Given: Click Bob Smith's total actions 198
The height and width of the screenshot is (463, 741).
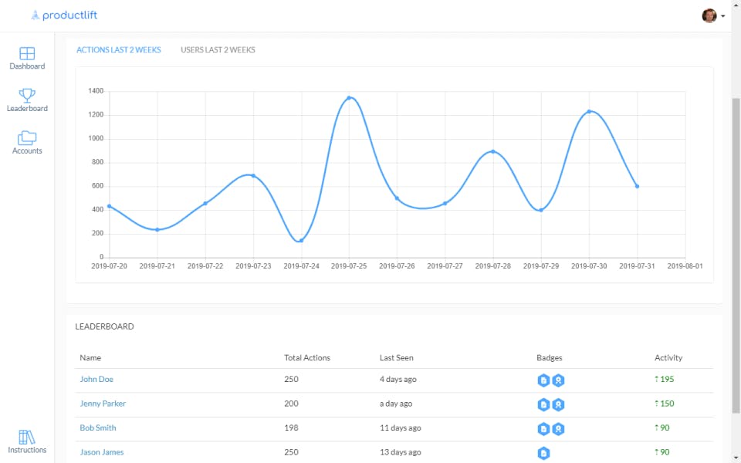Looking at the screenshot, I should pos(291,428).
